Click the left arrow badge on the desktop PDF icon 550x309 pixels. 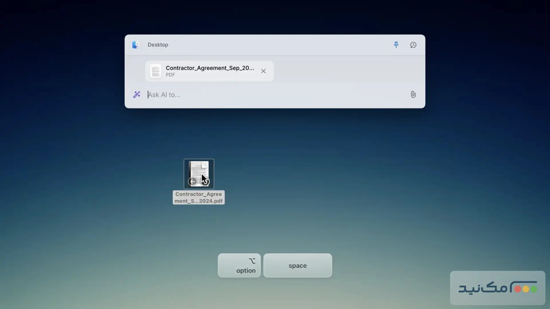[x=192, y=181]
